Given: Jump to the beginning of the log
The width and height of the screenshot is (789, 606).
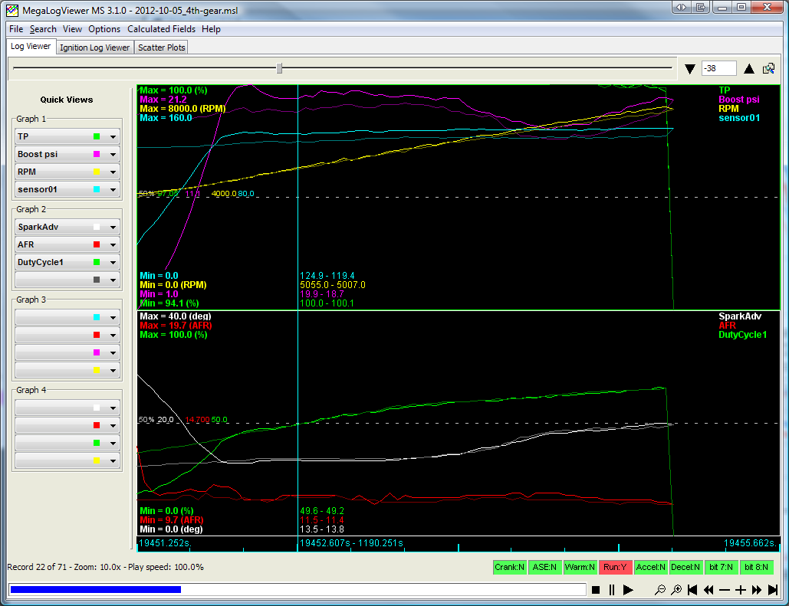Looking at the screenshot, I should (x=692, y=589).
